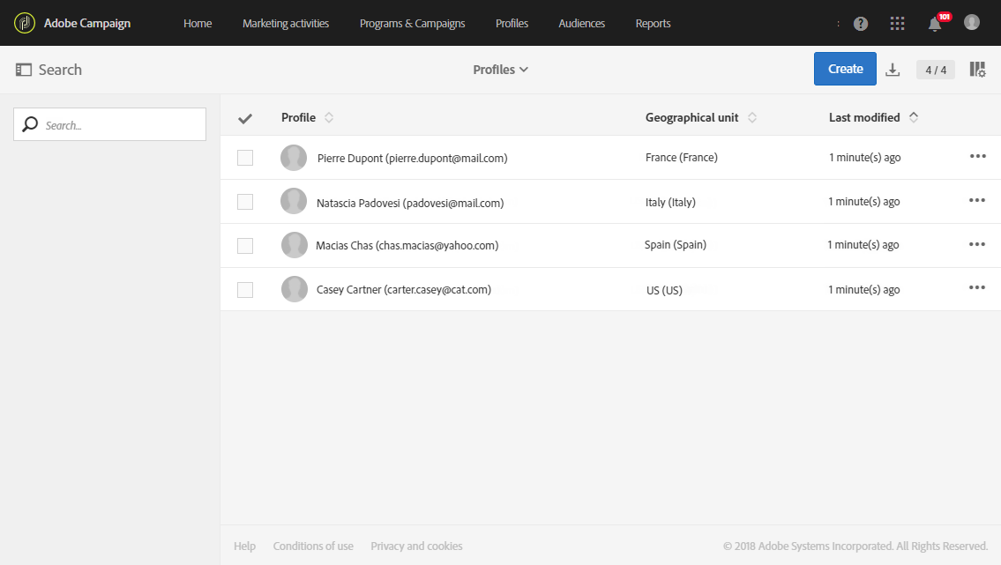Image resolution: width=1001 pixels, height=565 pixels.
Task: Go to the Marketing activities menu
Action: pyautogui.click(x=286, y=24)
